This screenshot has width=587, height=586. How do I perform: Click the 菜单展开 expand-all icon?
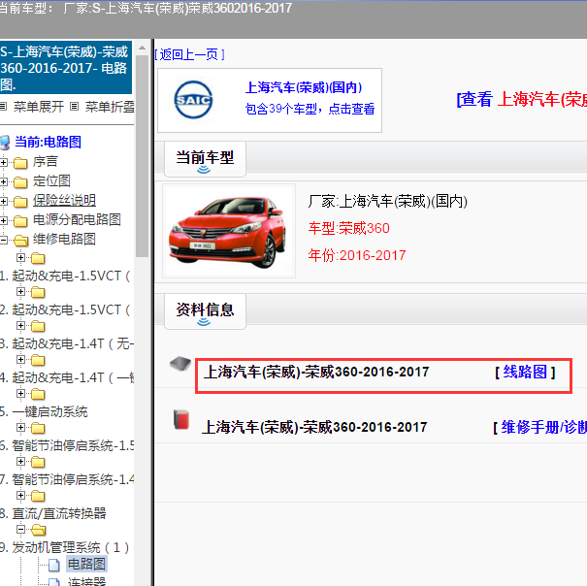pos(3,107)
